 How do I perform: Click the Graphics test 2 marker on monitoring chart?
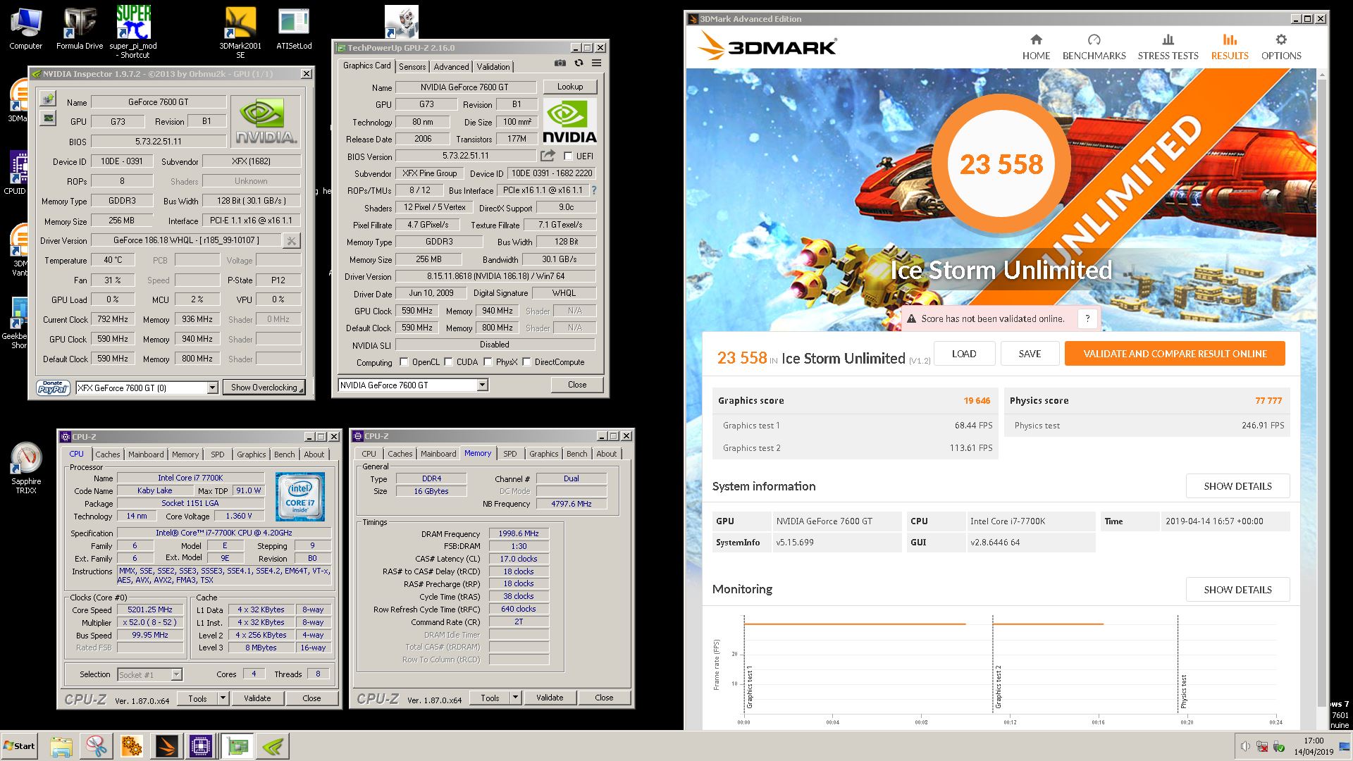coord(997,687)
